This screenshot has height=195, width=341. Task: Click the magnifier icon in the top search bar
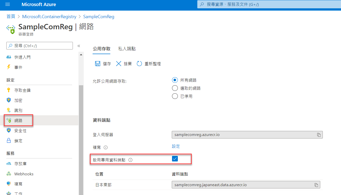(x=202, y=5)
